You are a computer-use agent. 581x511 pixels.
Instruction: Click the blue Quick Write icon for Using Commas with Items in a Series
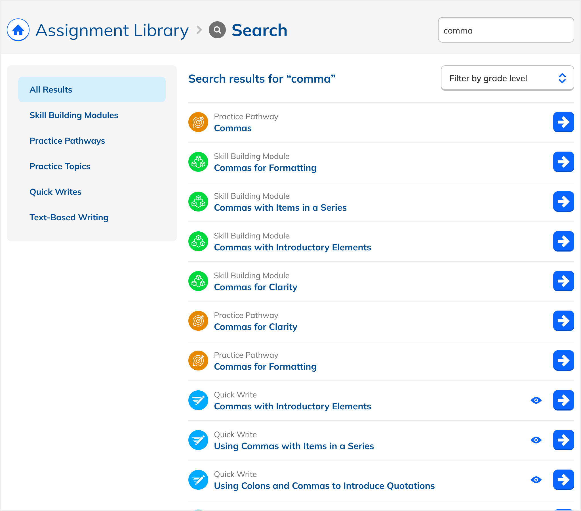tap(198, 440)
